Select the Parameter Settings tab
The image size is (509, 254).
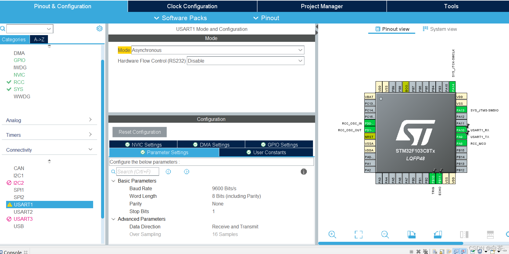tap(164, 152)
